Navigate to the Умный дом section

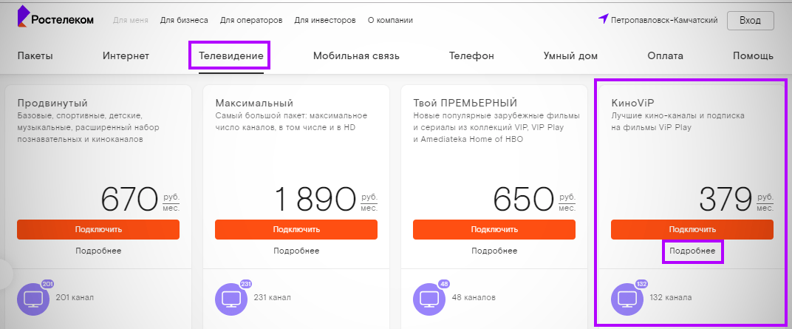(x=570, y=56)
